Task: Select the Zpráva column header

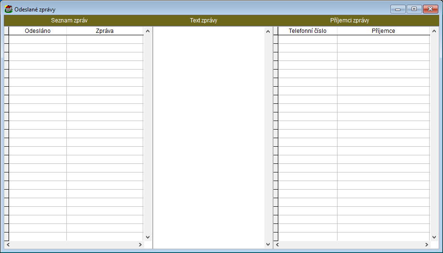Action: click(x=105, y=31)
